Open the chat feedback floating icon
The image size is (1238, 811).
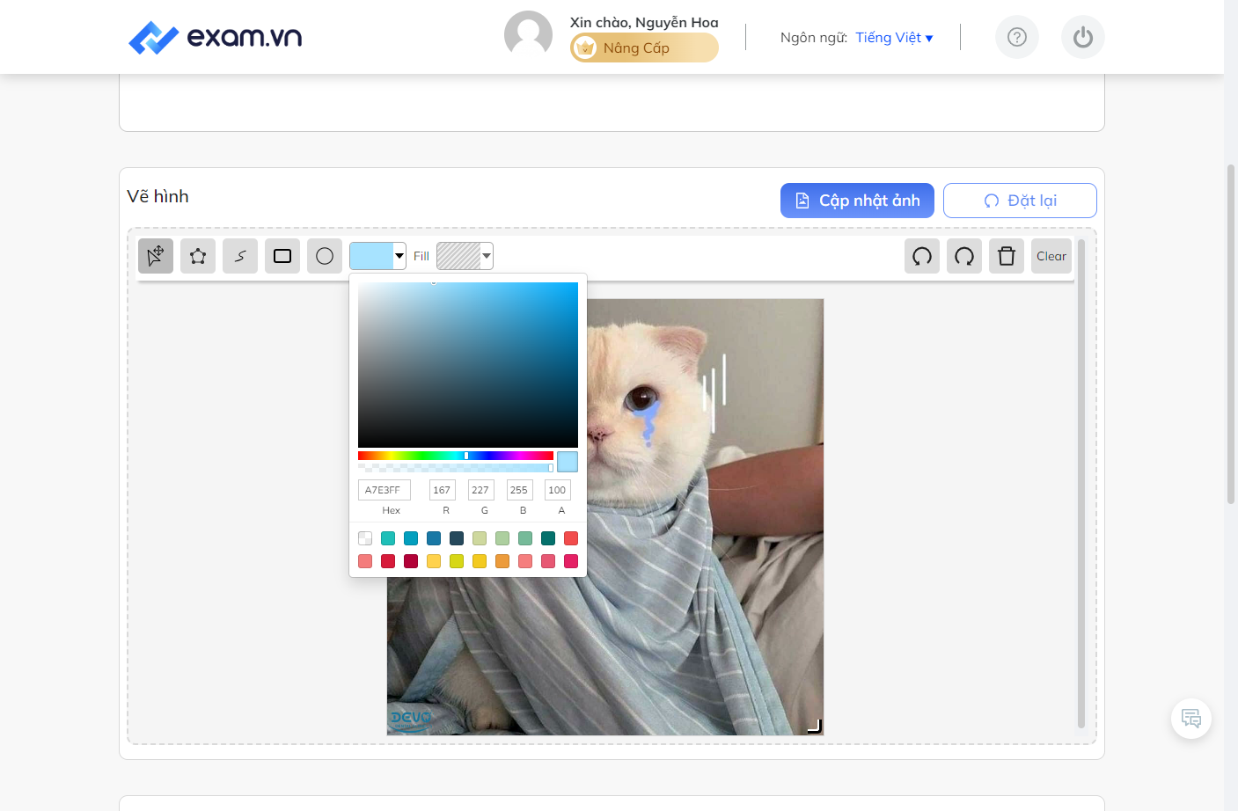coord(1191,719)
